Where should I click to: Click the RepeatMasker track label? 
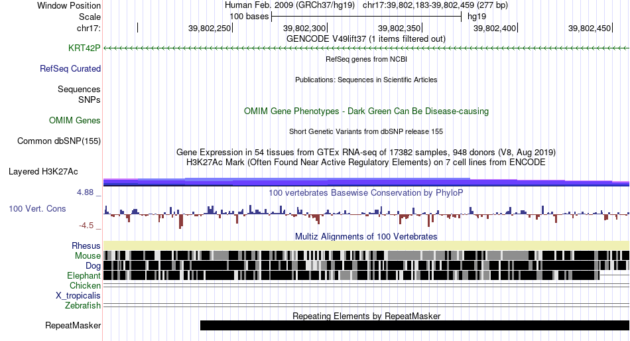(x=73, y=325)
